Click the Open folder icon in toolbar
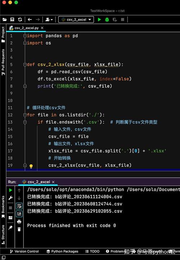Screen dimensions: 180x260 [x=5, y=19]
